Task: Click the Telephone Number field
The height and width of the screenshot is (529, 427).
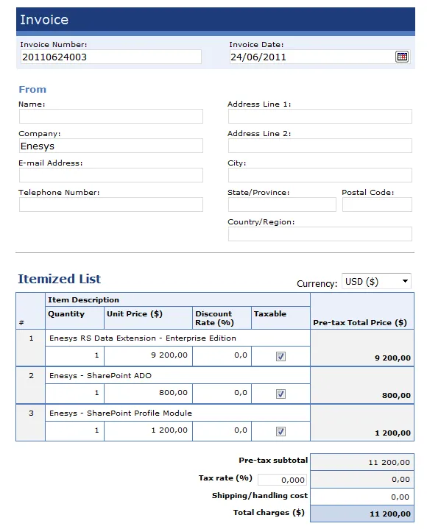Action: [x=111, y=205]
